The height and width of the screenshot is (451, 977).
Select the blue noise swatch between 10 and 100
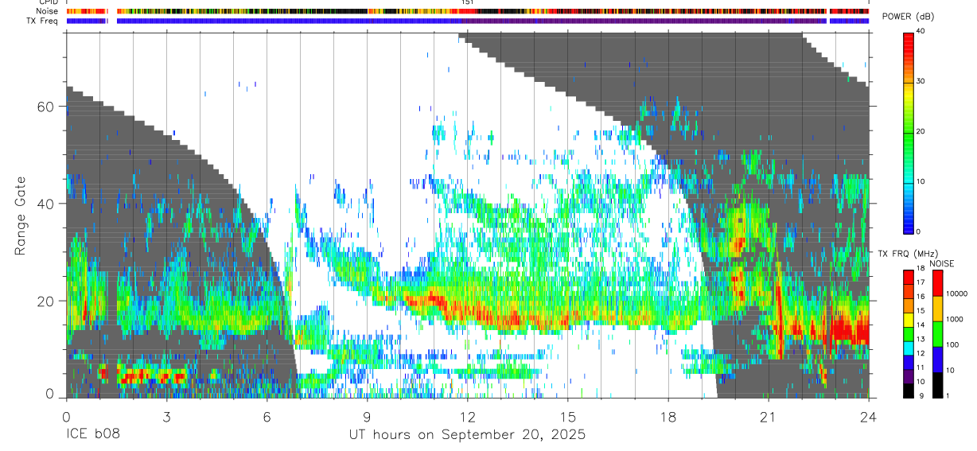tap(938, 360)
